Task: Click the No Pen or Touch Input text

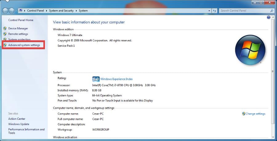Action: click(122, 101)
